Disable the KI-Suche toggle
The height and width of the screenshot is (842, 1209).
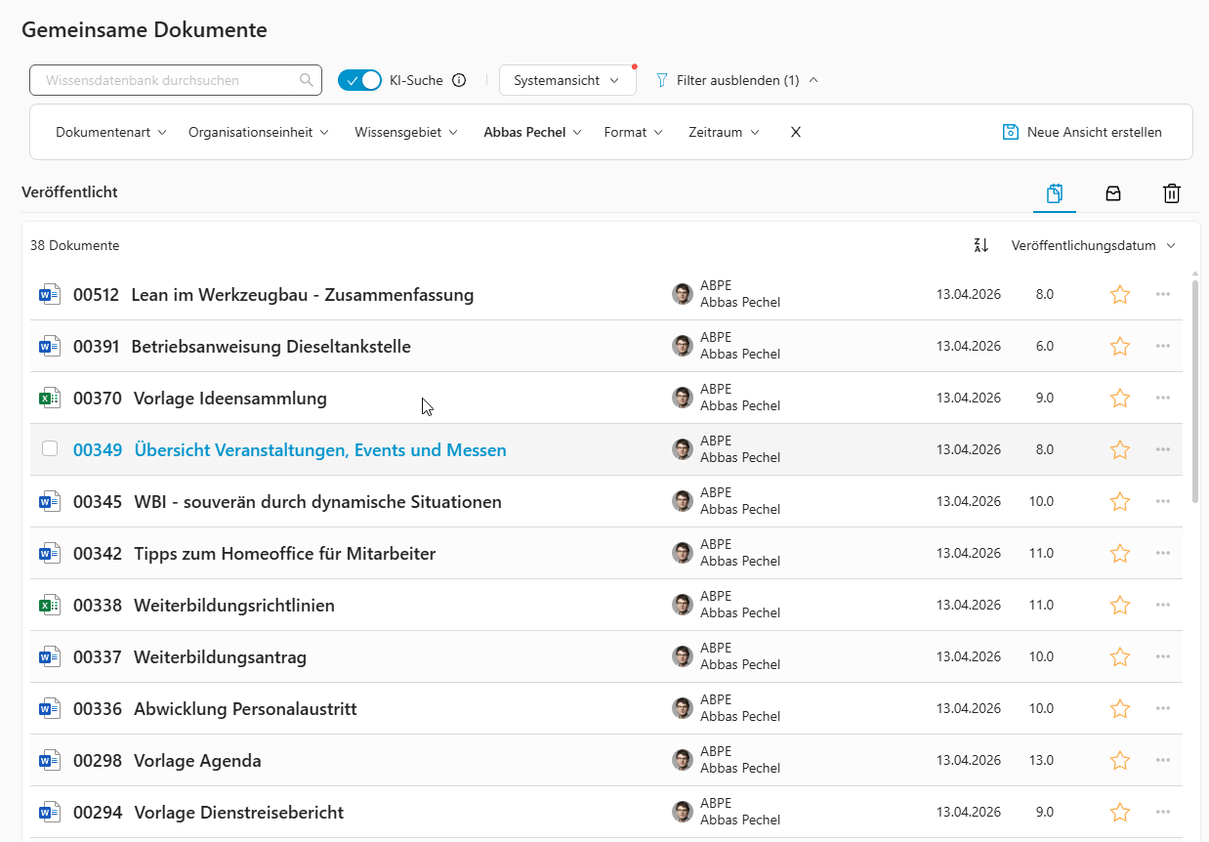coord(359,80)
